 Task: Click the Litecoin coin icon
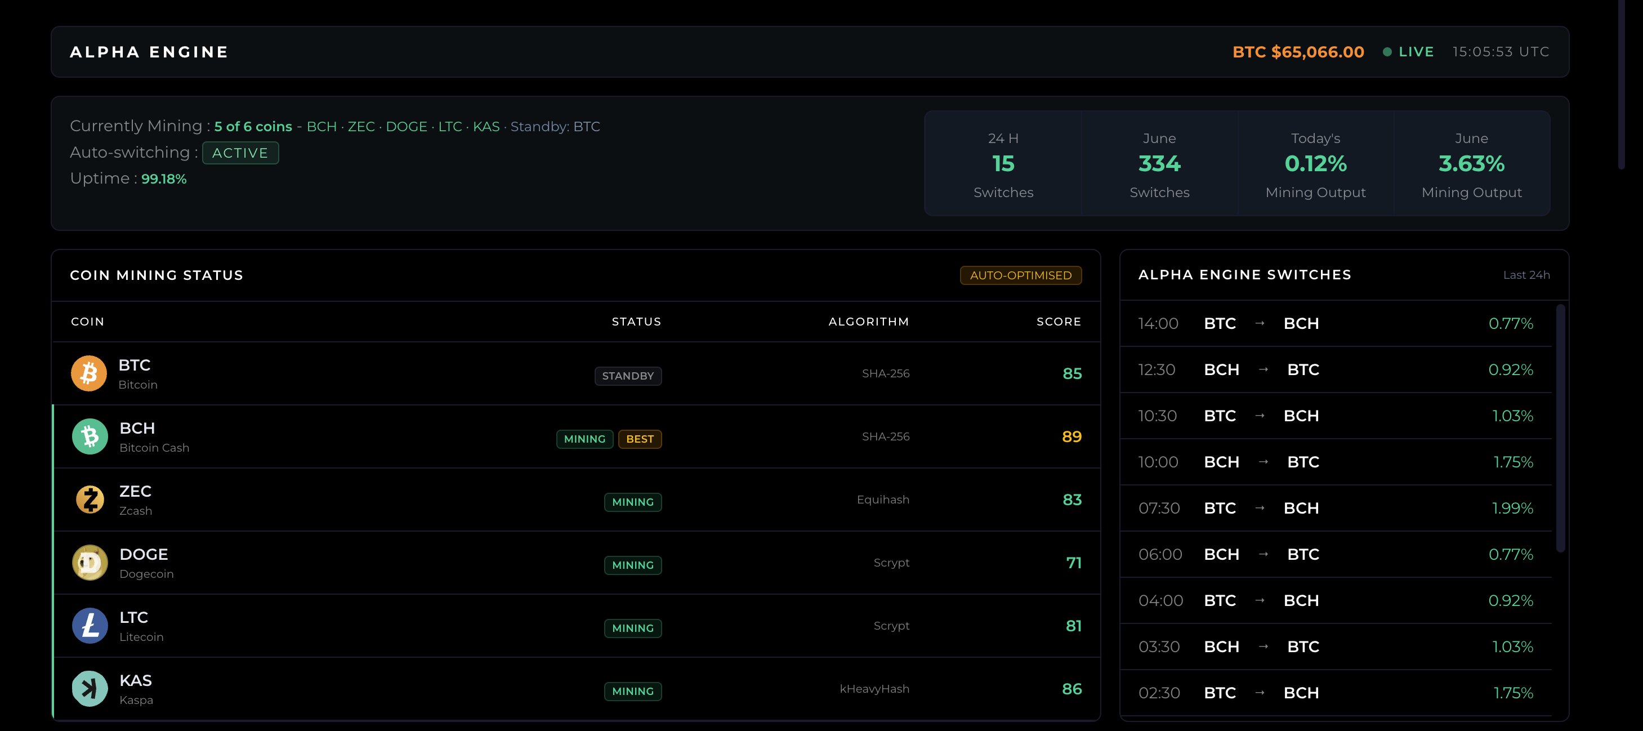point(90,626)
